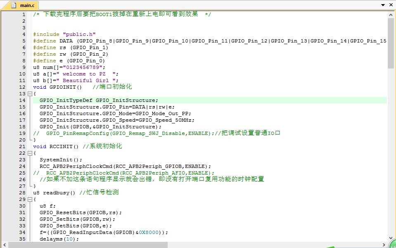Collapse the GPIOINIT function fold at line 13

[30, 94]
